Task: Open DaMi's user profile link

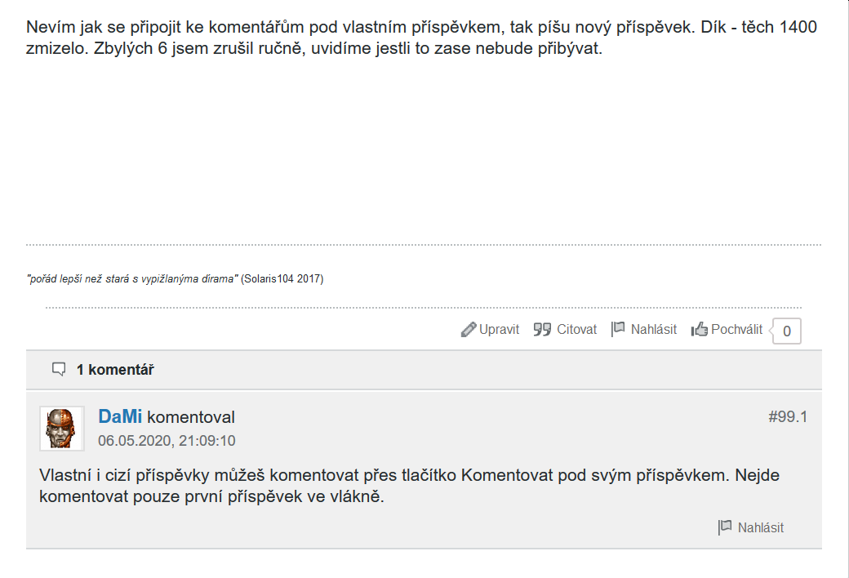Action: (x=120, y=417)
